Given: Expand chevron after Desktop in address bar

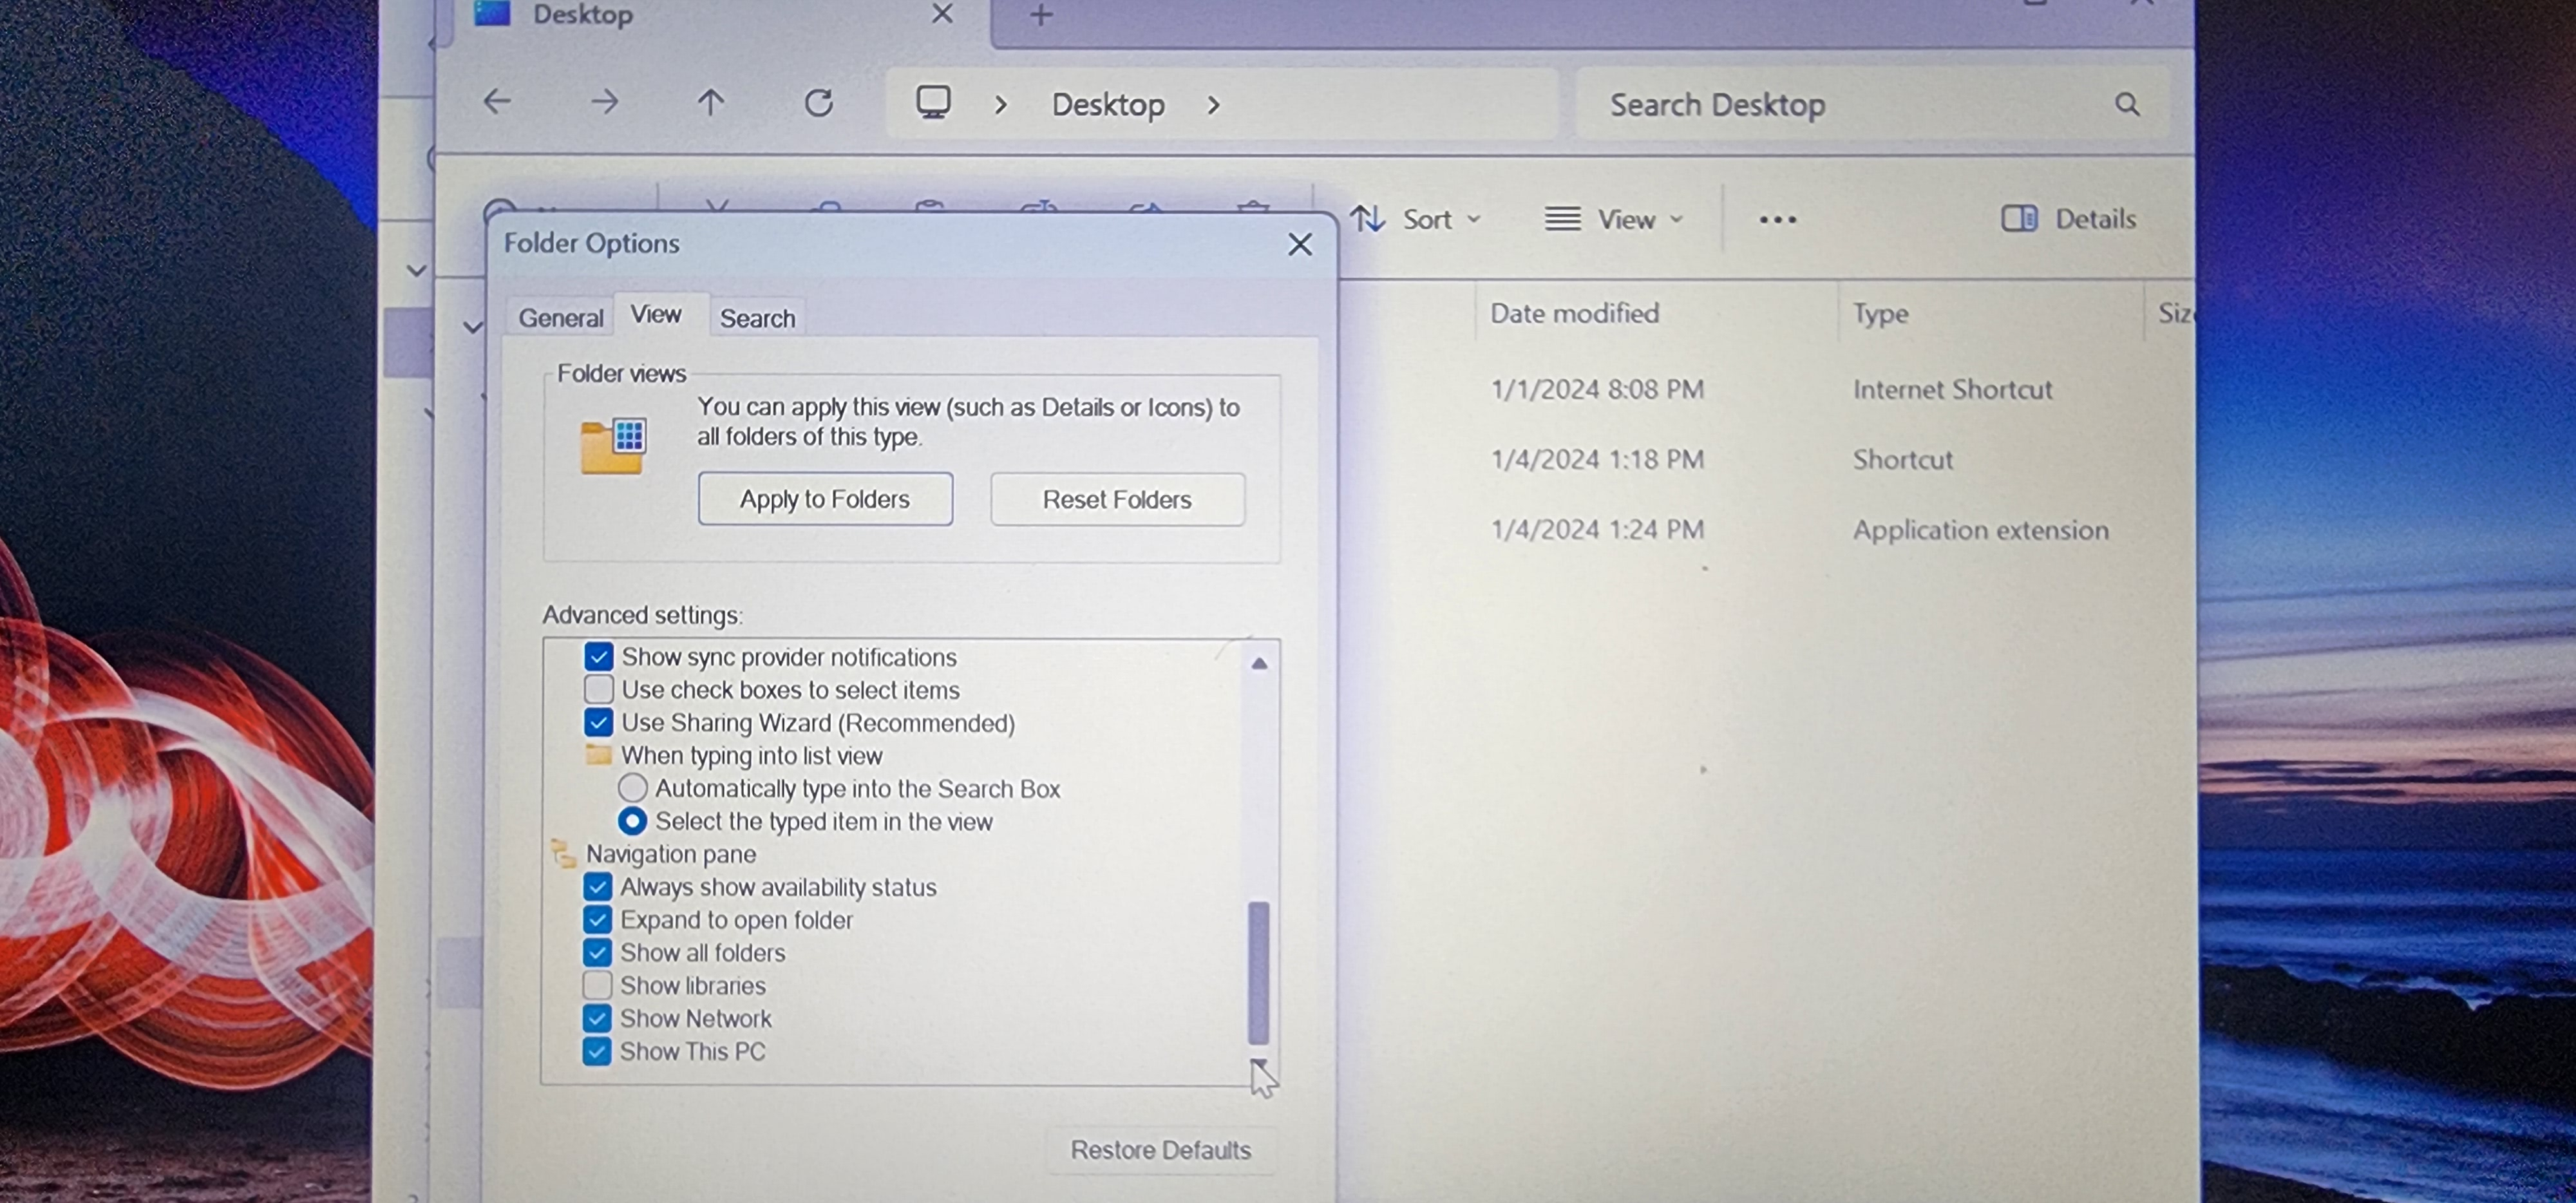Looking at the screenshot, I should (x=1213, y=105).
